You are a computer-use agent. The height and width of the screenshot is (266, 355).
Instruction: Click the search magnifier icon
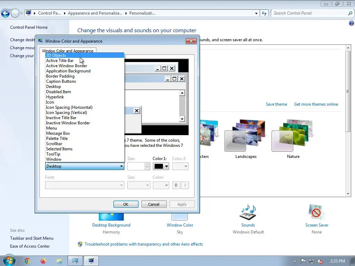(x=350, y=13)
